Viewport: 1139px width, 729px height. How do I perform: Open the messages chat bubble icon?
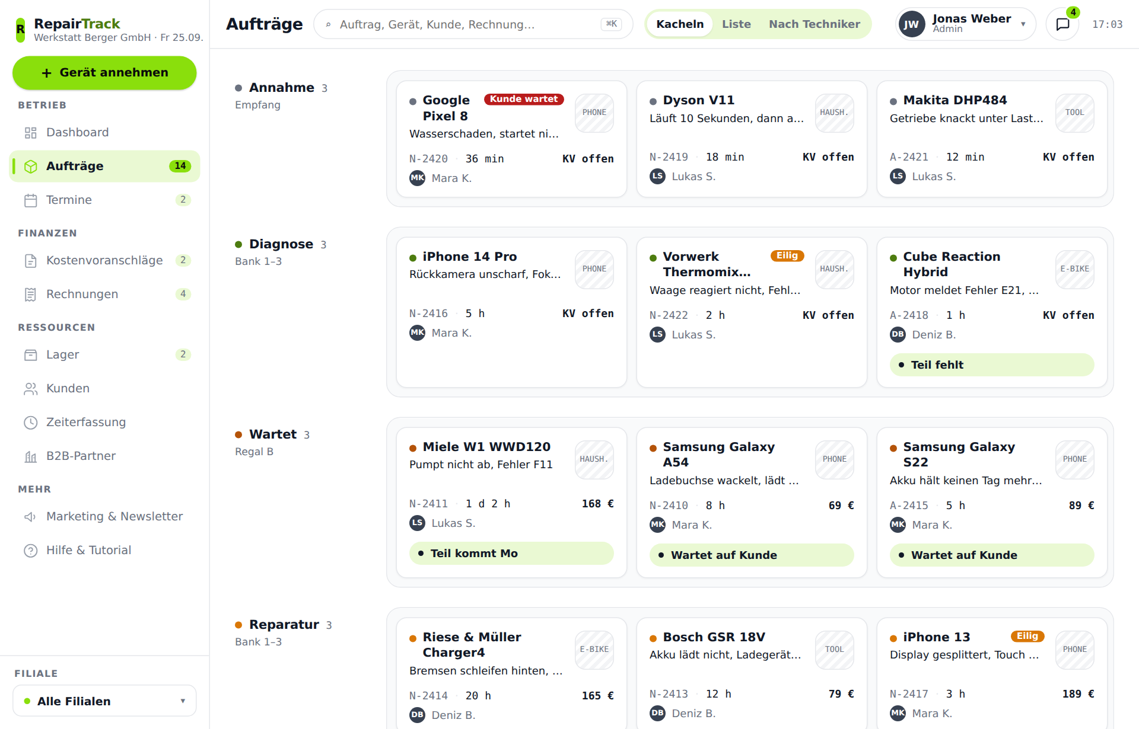(1062, 24)
